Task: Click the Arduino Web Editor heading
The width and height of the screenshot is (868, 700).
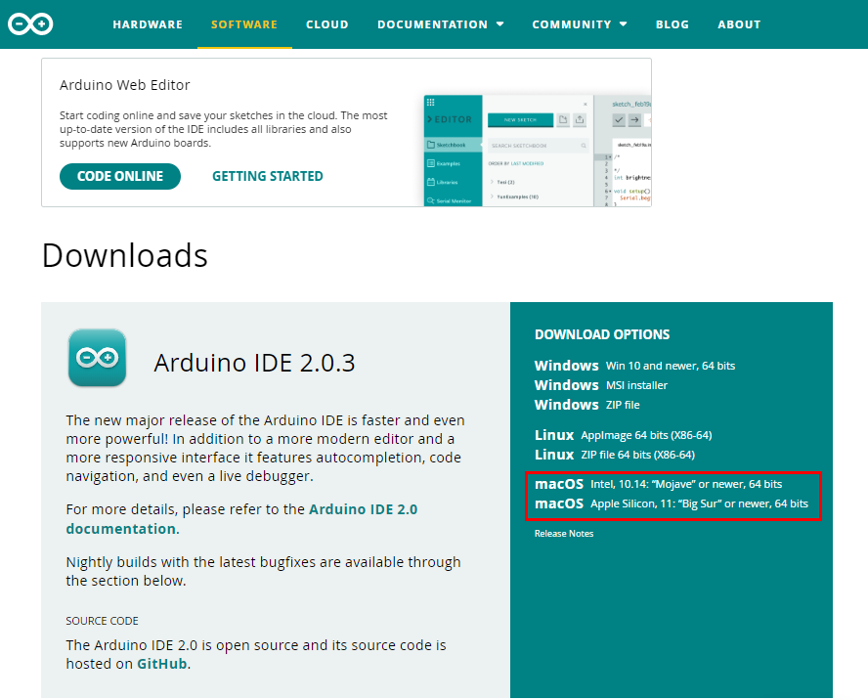Action: pyautogui.click(x=124, y=85)
